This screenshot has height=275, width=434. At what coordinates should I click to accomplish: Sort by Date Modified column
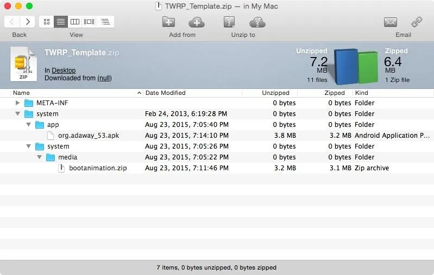(193, 93)
